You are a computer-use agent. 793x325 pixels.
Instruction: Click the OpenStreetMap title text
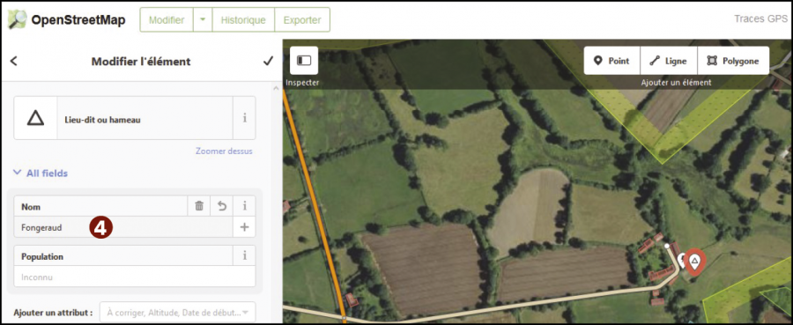coord(78,20)
